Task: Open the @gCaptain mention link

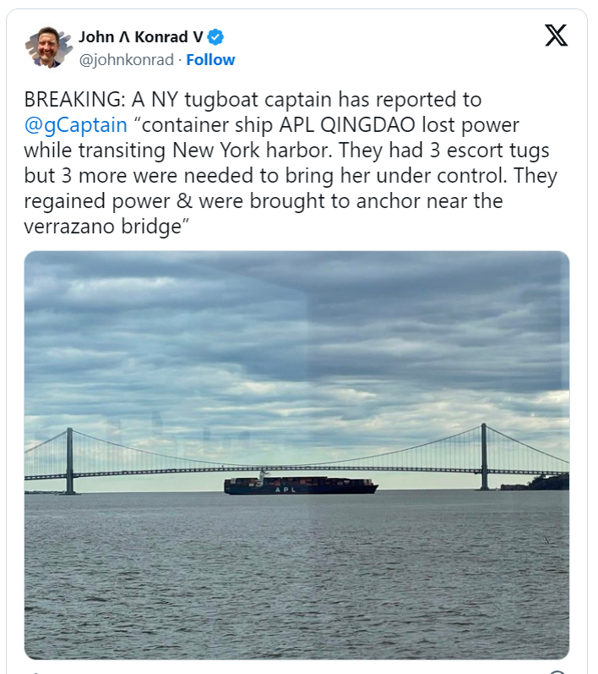Action: (76, 125)
